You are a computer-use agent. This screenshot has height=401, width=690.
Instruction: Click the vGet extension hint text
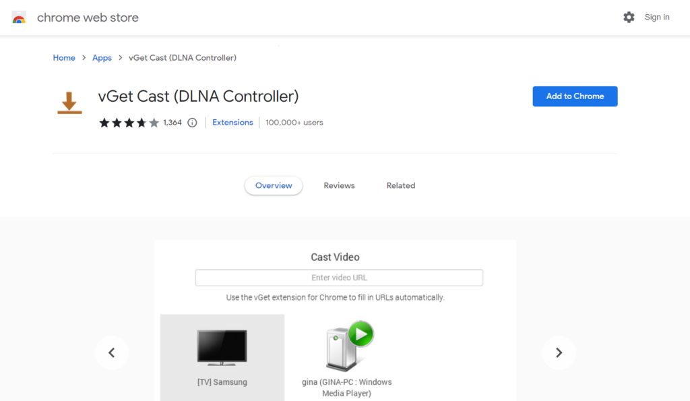[x=335, y=298]
